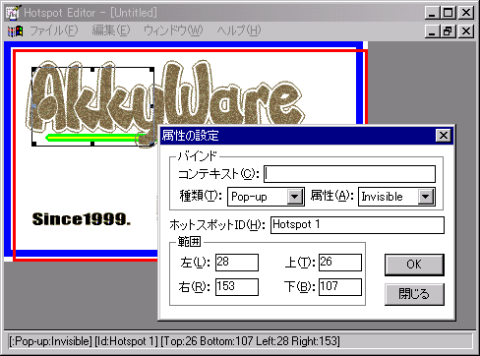Image resolution: width=480 pixels, height=356 pixels.
Task: Click the Pop-up type combo box
Action: pyautogui.click(x=266, y=197)
